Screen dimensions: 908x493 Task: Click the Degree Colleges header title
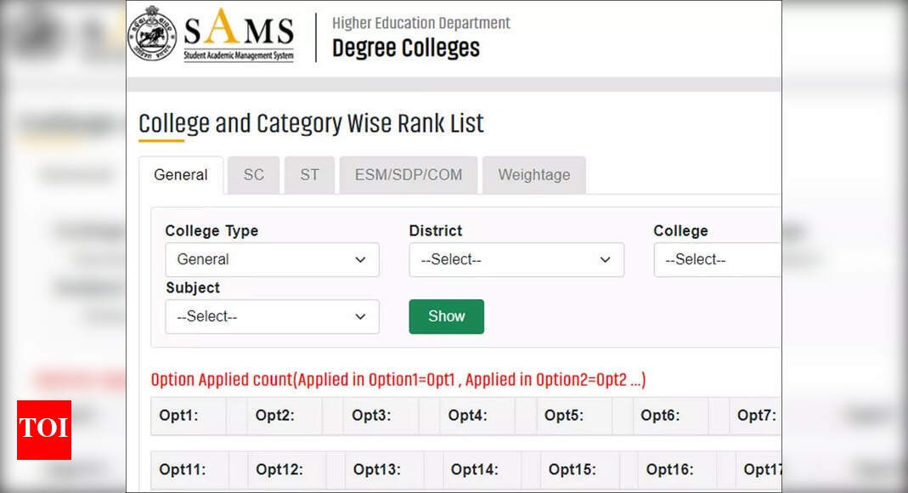coord(406,48)
